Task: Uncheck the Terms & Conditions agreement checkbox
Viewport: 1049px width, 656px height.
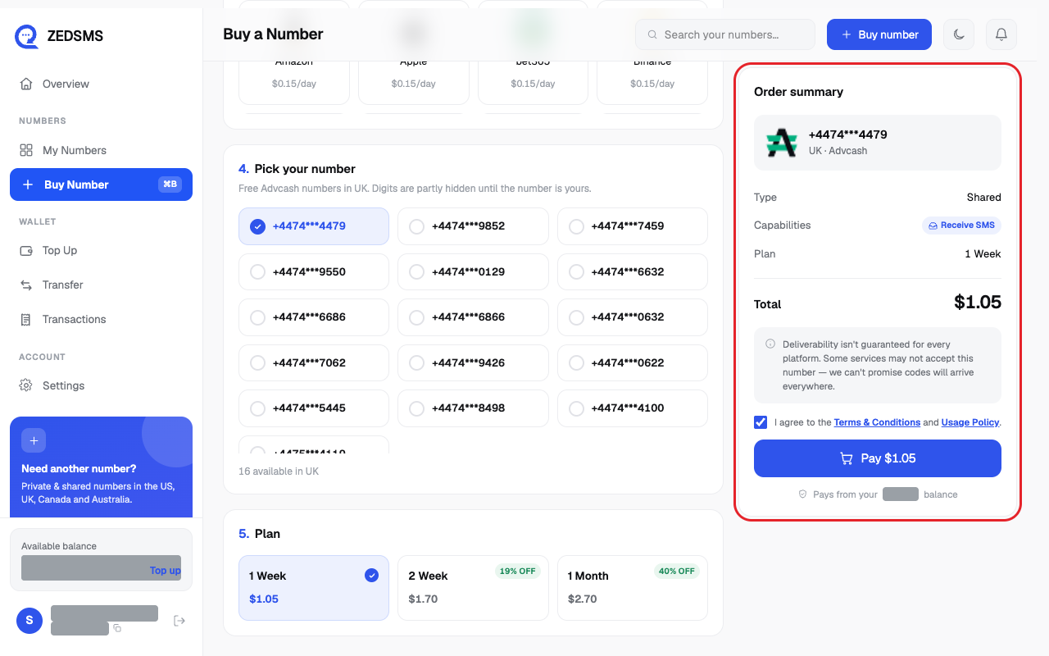Action: [x=761, y=422]
